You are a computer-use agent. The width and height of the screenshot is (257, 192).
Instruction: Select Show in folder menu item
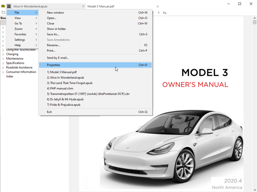[96, 29]
